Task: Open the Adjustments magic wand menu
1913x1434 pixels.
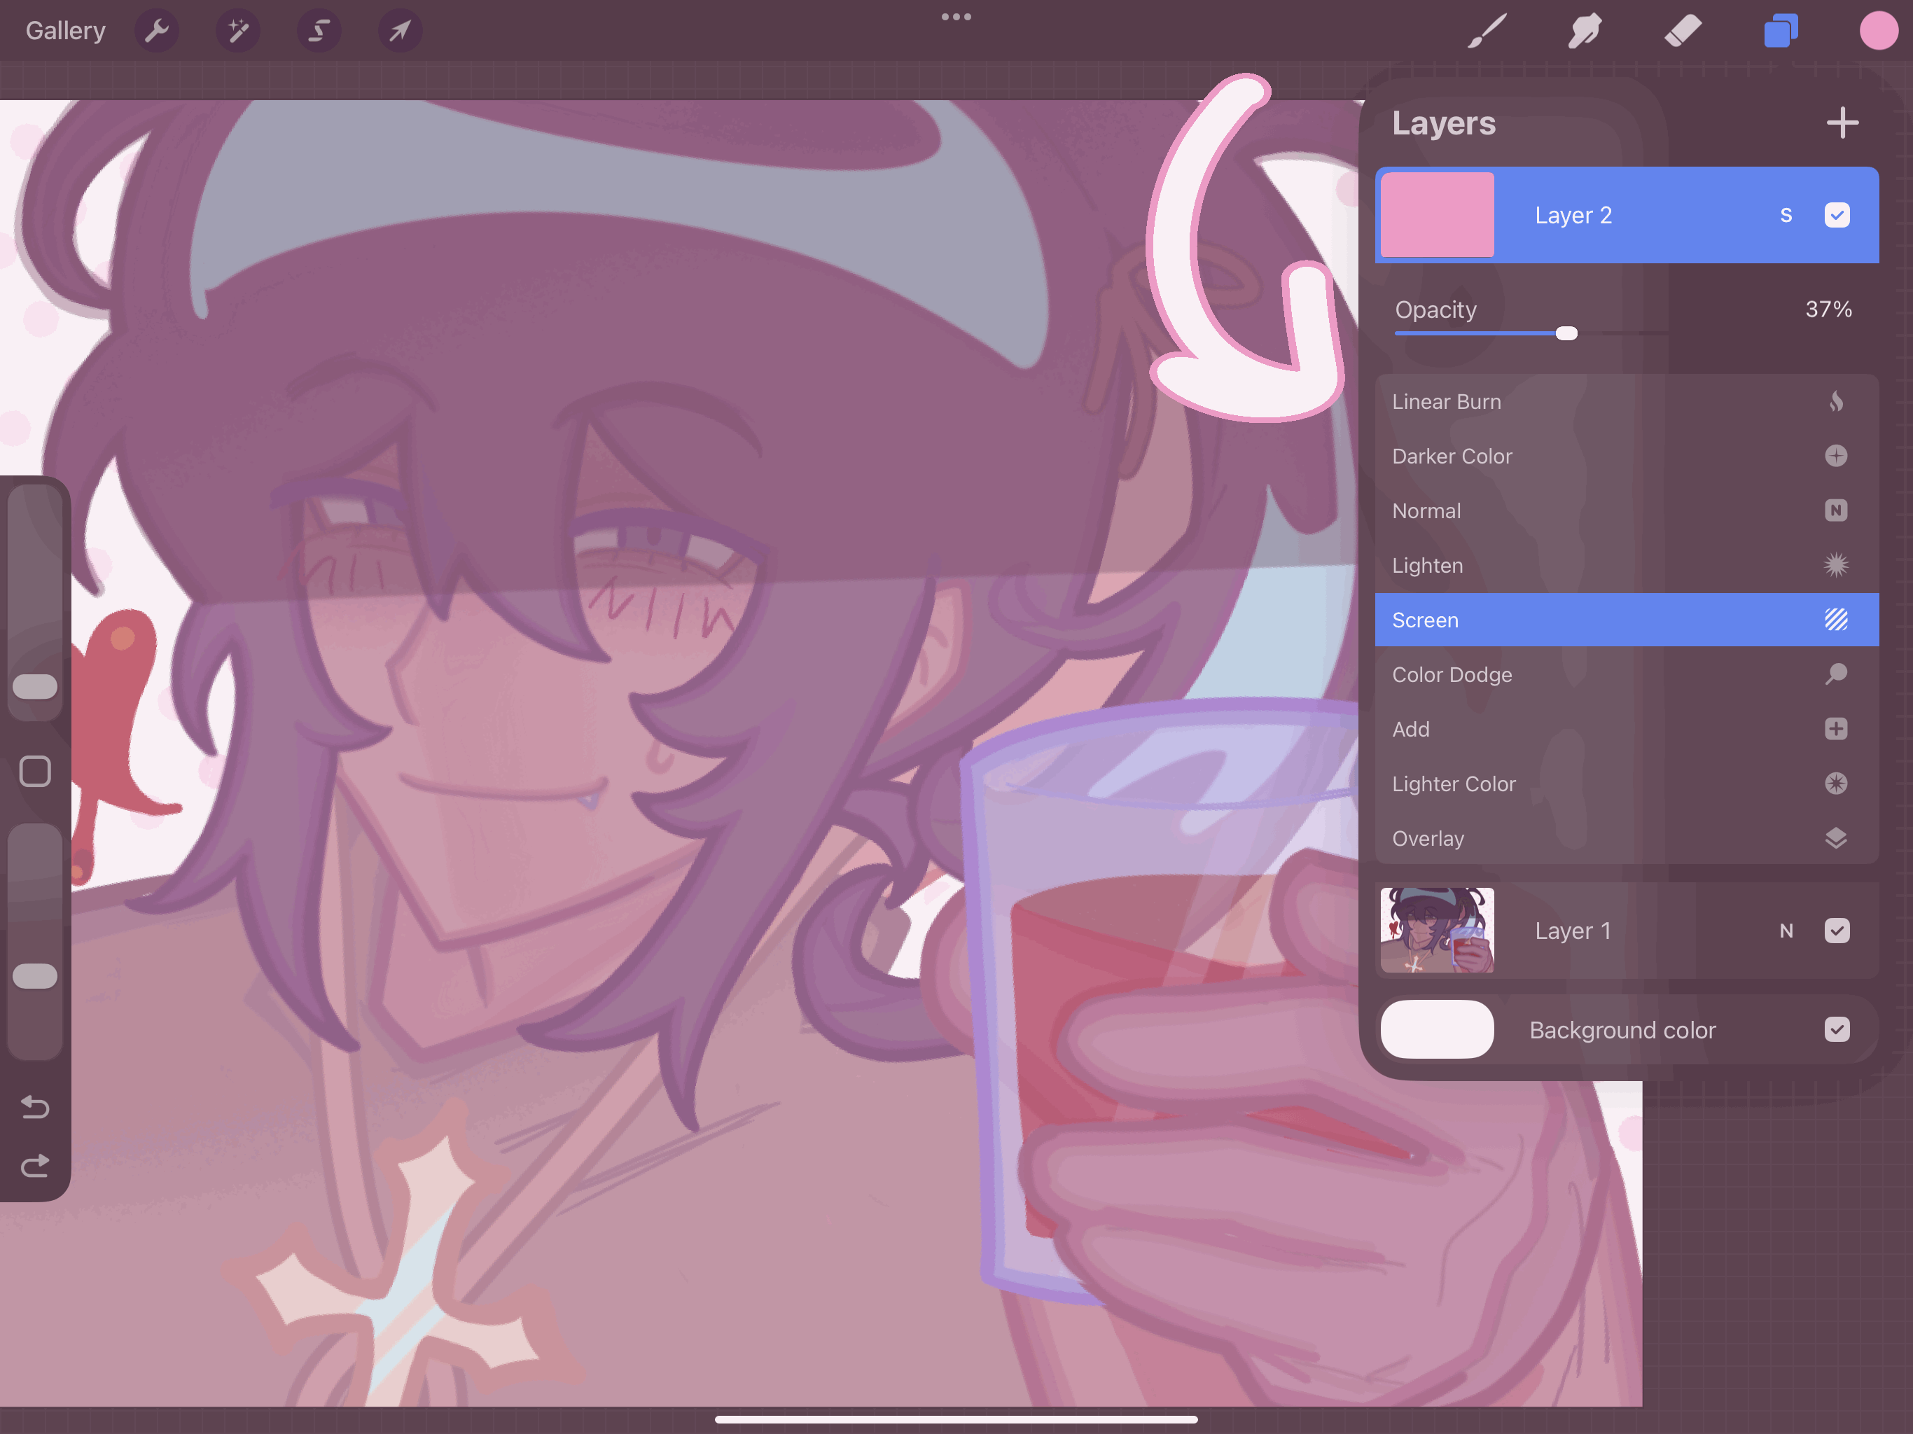Action: tap(238, 31)
